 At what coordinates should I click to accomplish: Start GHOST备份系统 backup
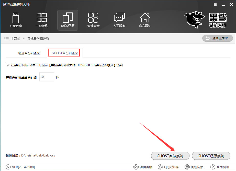pos(170,156)
